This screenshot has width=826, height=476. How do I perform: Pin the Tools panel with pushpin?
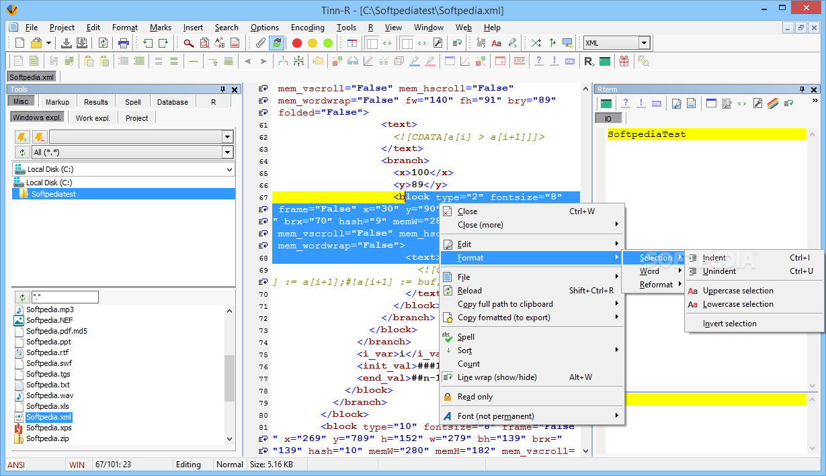click(223, 89)
